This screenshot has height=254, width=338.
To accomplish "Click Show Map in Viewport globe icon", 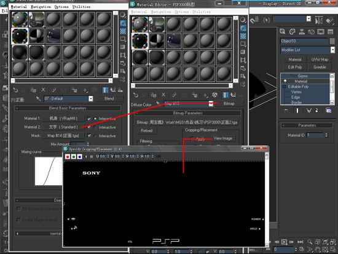I will 214,95.
